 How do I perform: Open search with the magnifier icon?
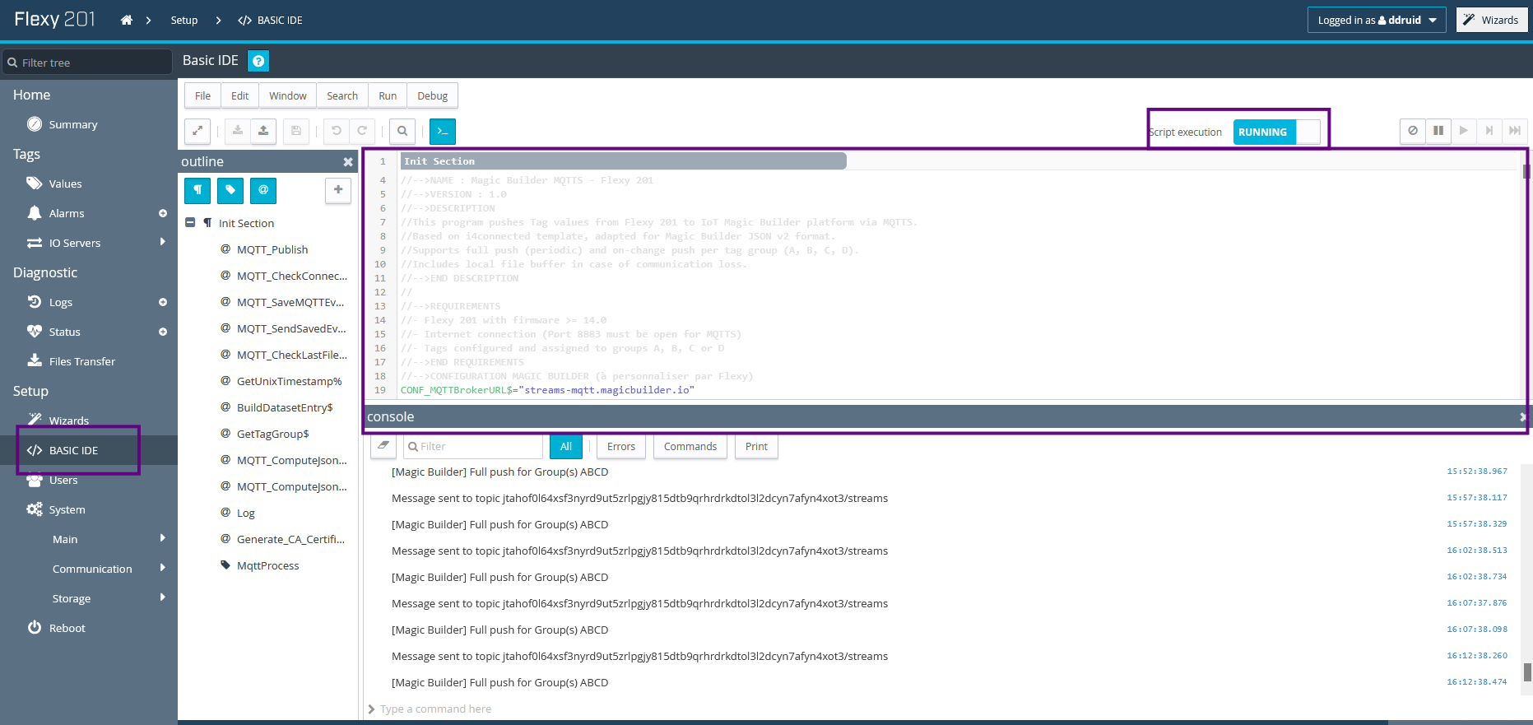click(x=402, y=131)
